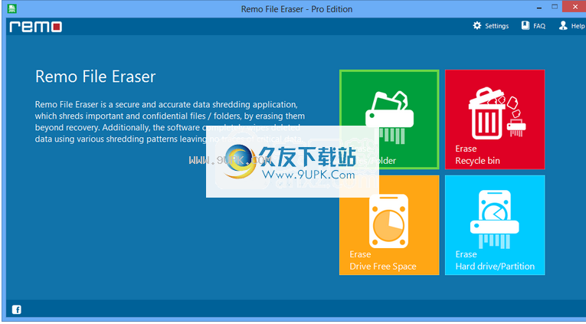This screenshot has height=324, width=586.
Task: Open Settings from the top bar
Action: tap(491, 26)
